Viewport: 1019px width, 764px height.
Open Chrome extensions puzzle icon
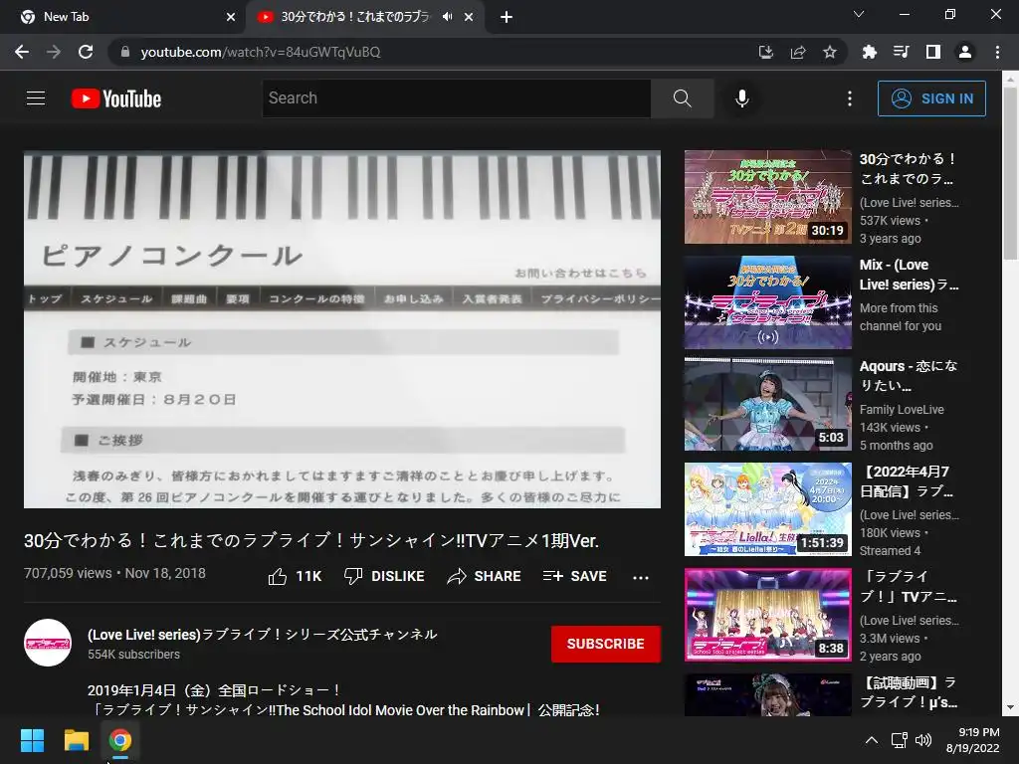[869, 52]
